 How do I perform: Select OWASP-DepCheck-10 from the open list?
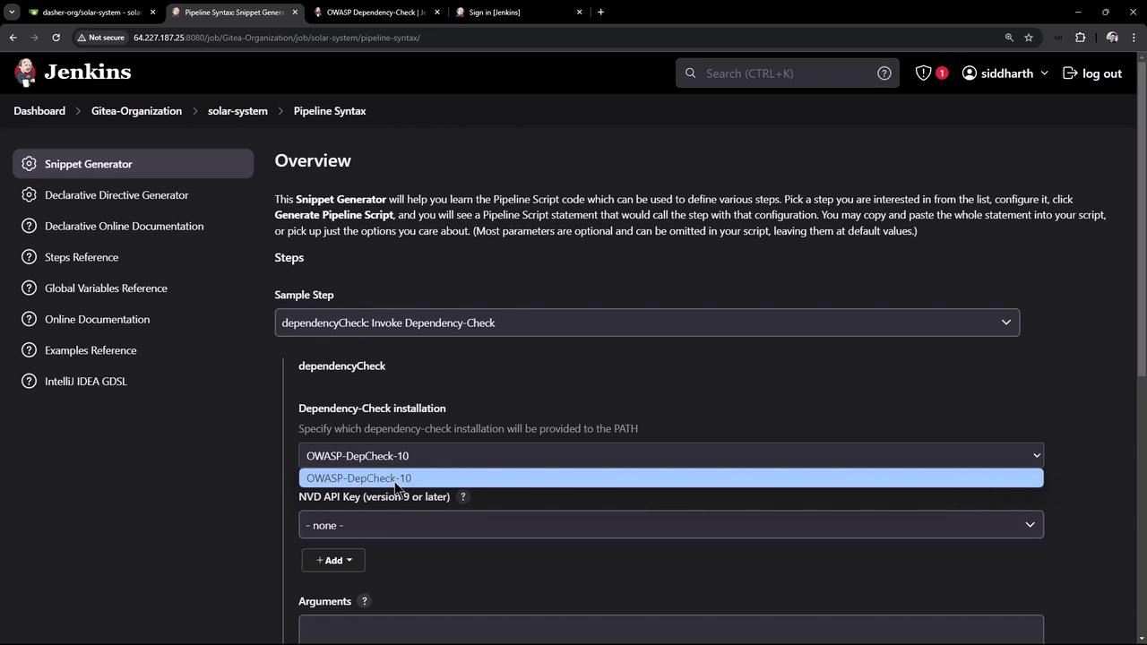pos(358,478)
